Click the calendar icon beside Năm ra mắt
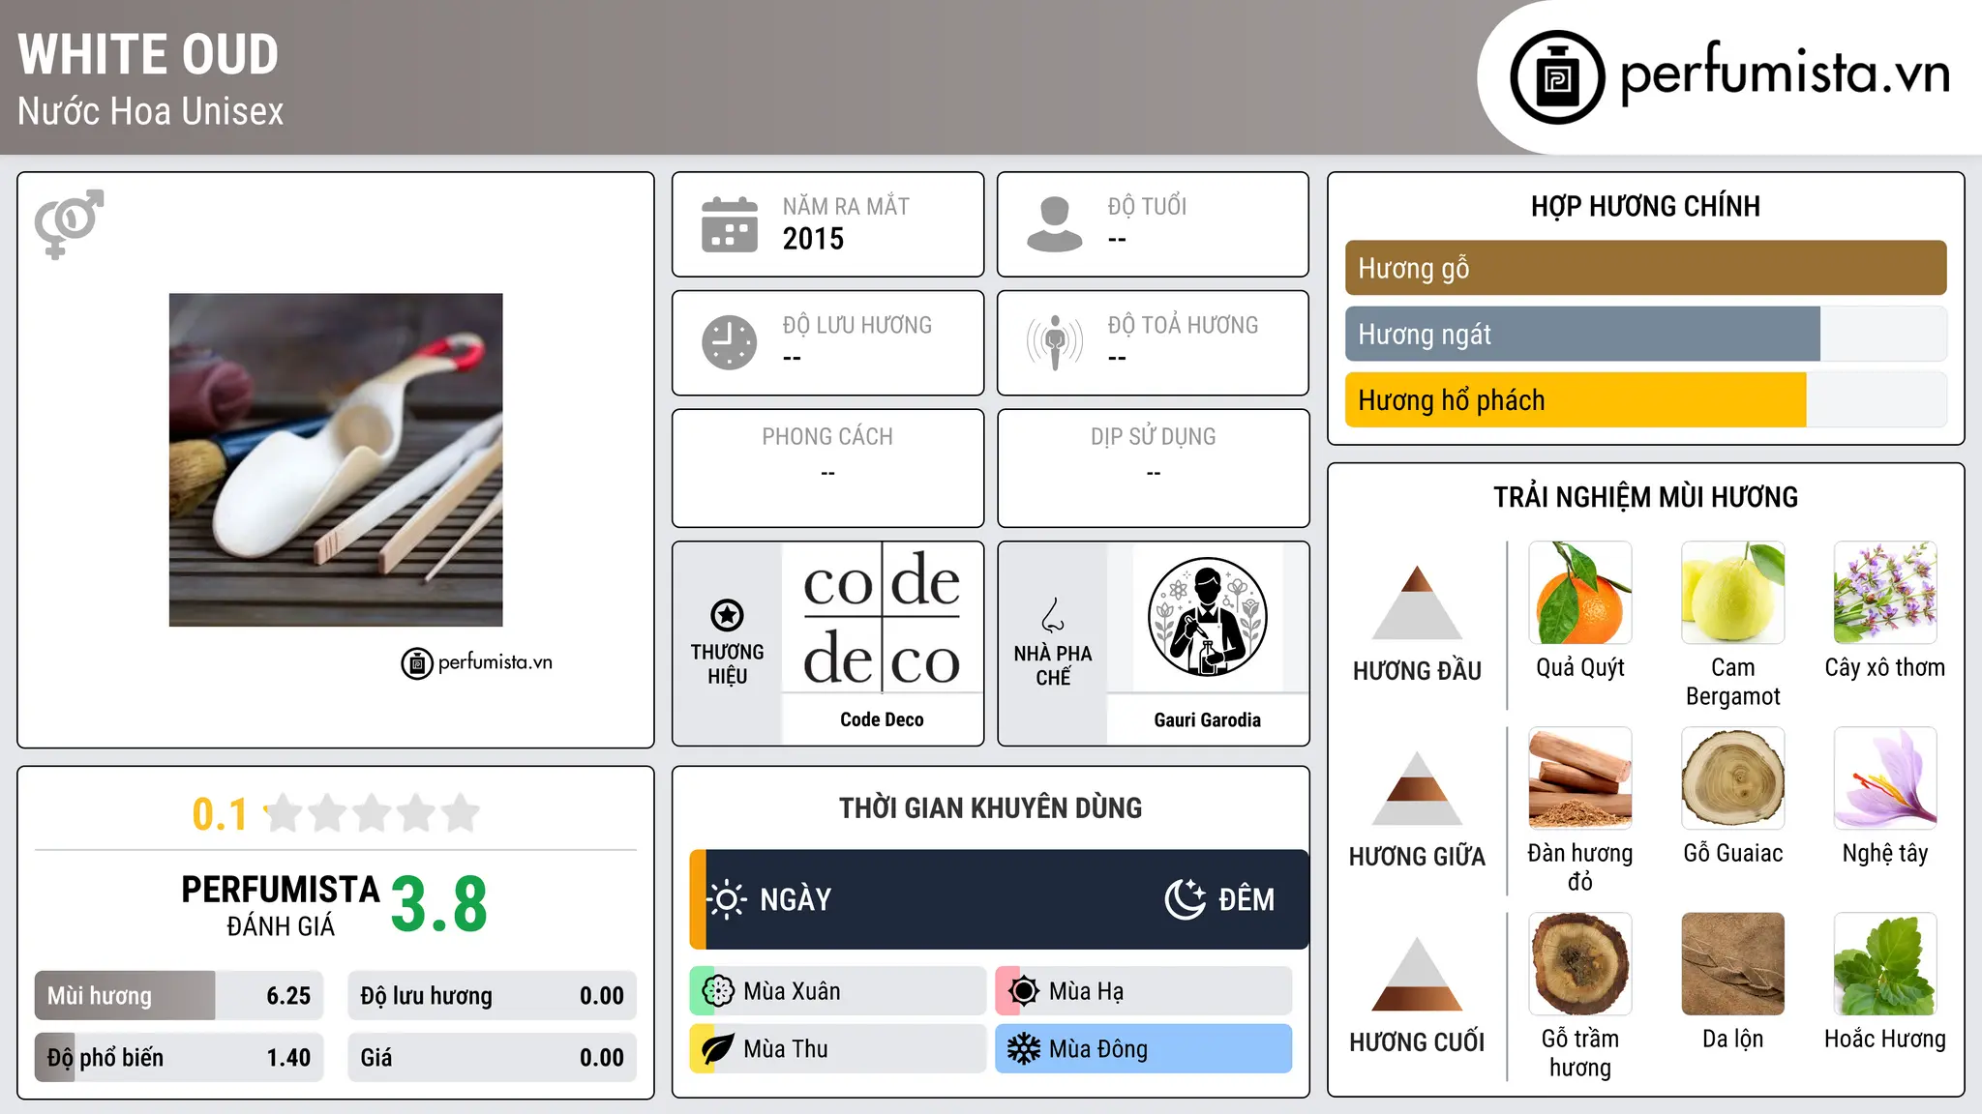Screen dimensions: 1982x1114 point(730,224)
